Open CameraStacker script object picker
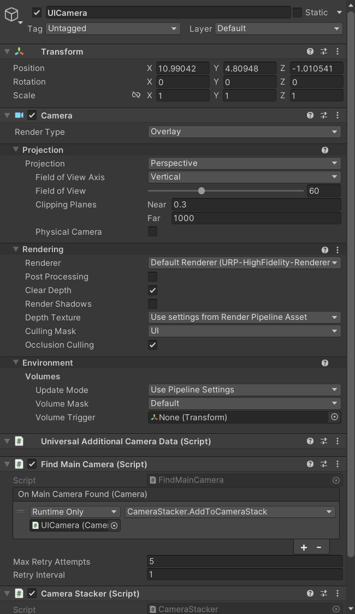The width and height of the screenshot is (355, 614). [x=336, y=609]
